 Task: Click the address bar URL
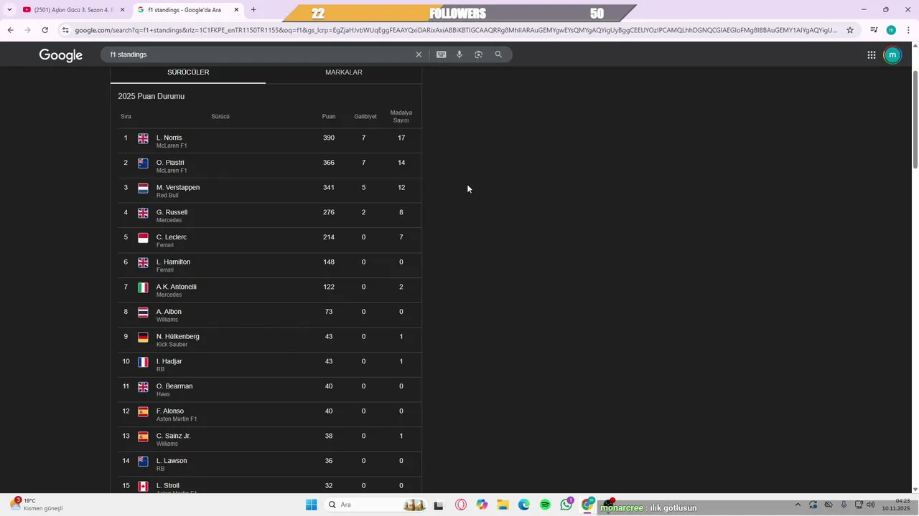456,30
